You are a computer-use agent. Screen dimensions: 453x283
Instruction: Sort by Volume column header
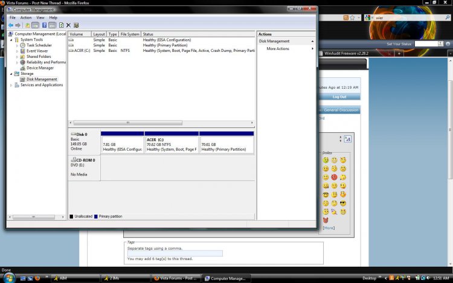pos(80,34)
